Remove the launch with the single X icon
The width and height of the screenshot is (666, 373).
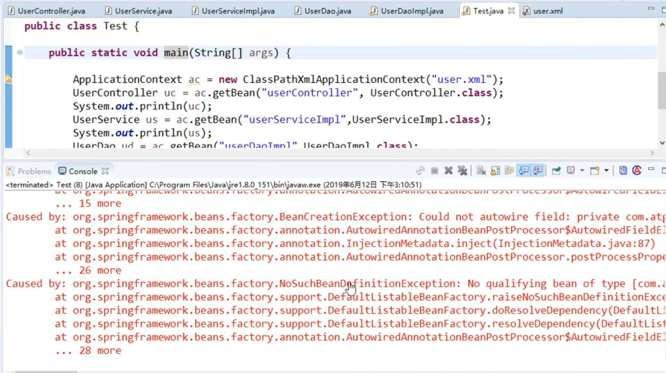tap(448, 171)
